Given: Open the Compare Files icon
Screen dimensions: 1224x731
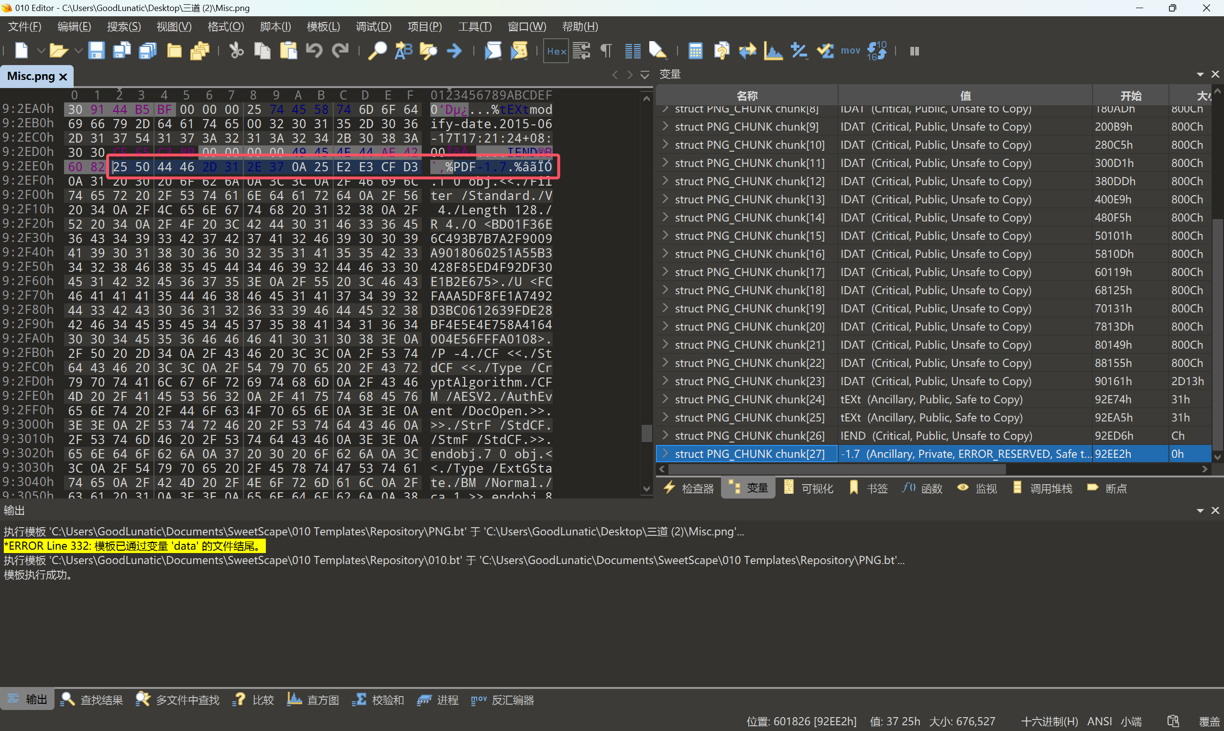Looking at the screenshot, I should point(721,51).
